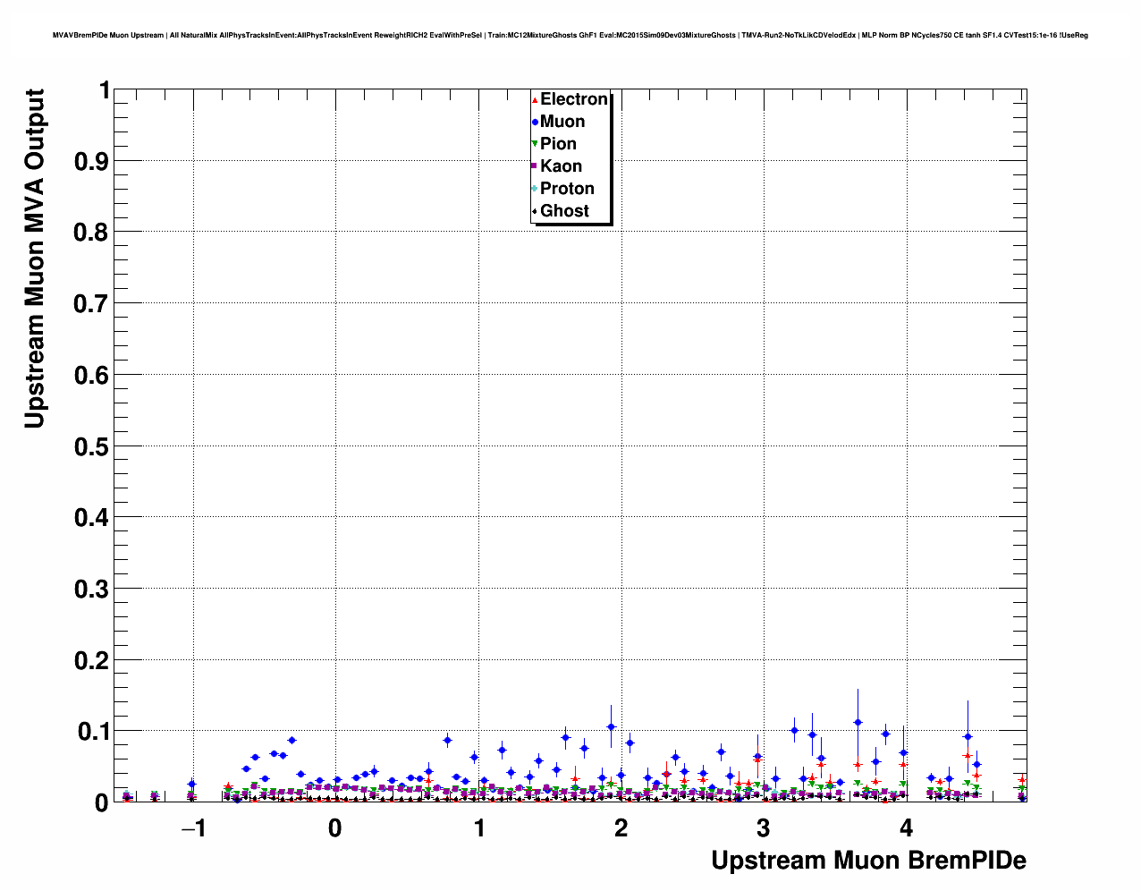Click the cyan Proton legend marker
The width and height of the screenshot is (1141, 891).
(x=535, y=189)
